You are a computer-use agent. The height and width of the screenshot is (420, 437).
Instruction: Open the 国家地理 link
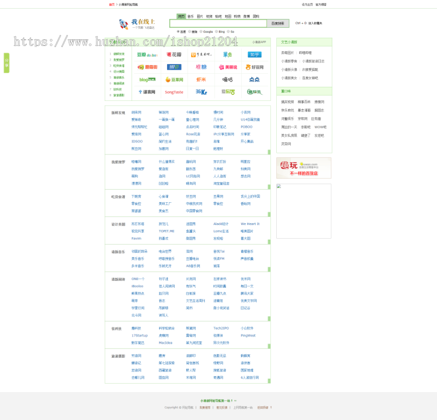(x=247, y=371)
